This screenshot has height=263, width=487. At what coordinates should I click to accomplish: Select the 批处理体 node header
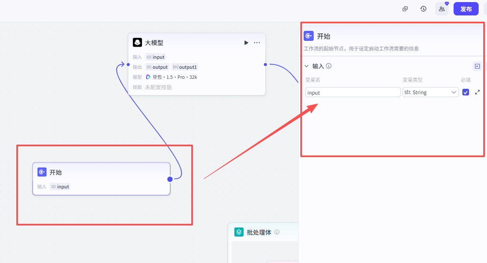pyautogui.click(x=263, y=232)
